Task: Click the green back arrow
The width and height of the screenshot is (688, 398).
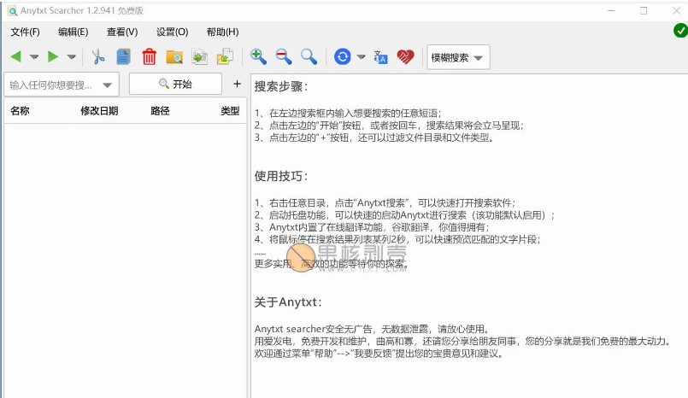Action: [16, 56]
